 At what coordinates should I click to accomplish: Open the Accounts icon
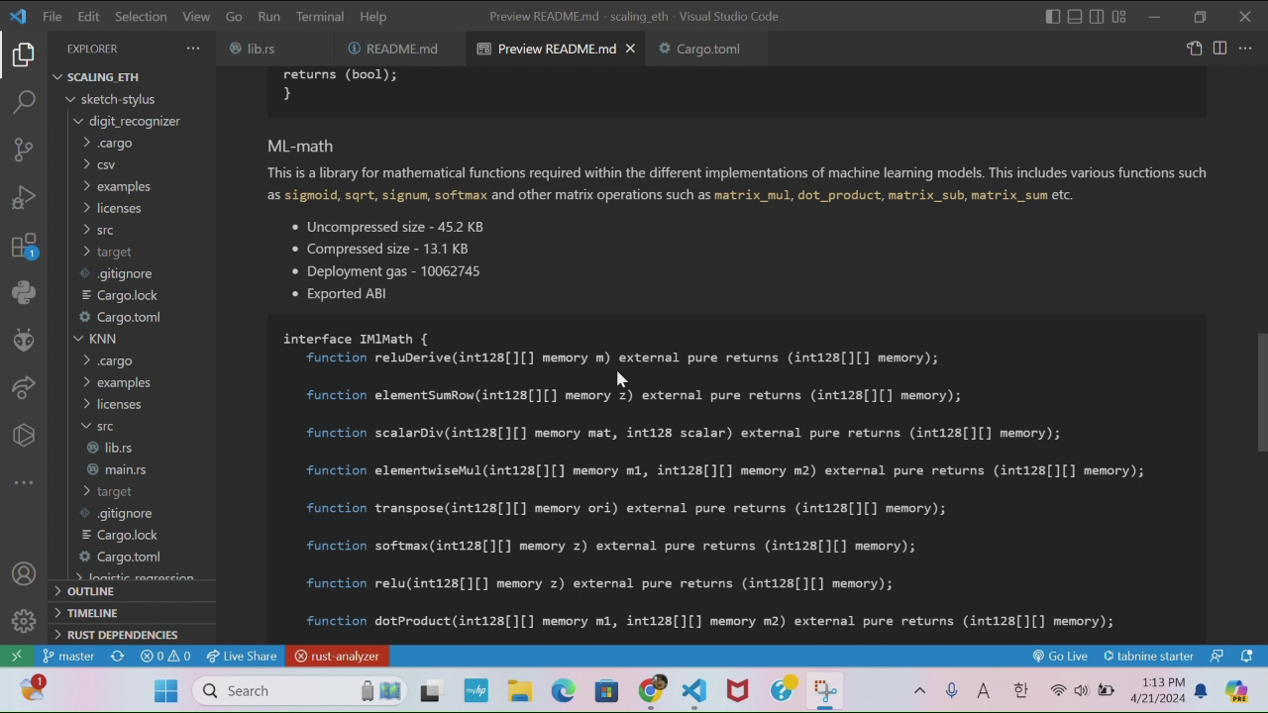24,574
